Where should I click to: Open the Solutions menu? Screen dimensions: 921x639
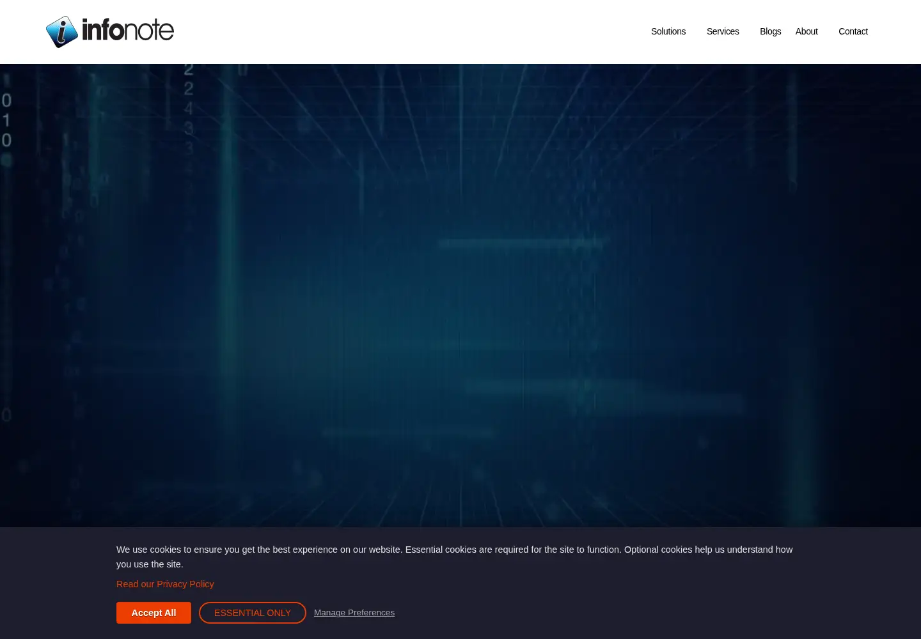tap(668, 31)
